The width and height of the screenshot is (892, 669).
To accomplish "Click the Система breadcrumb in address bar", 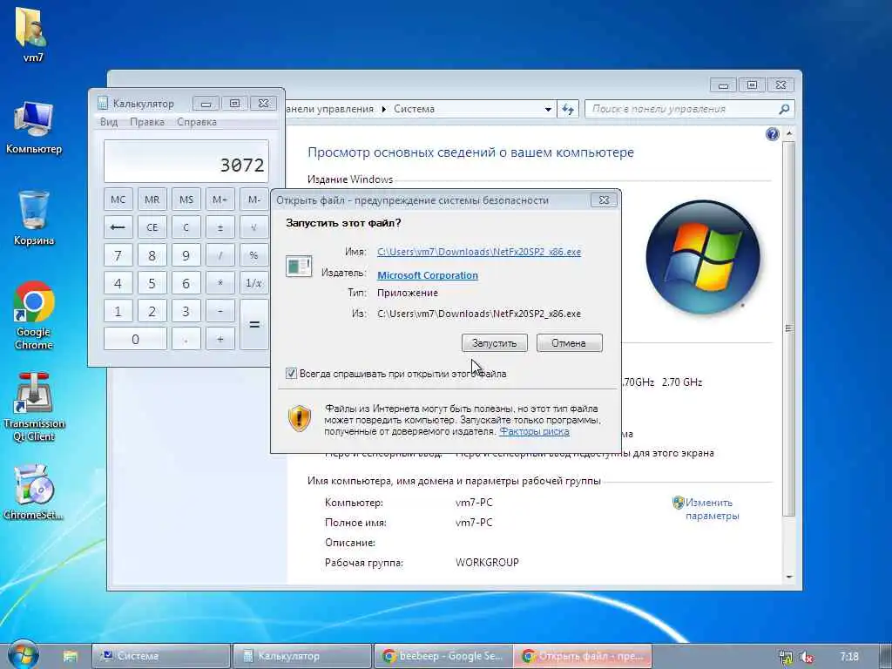I will (x=414, y=109).
